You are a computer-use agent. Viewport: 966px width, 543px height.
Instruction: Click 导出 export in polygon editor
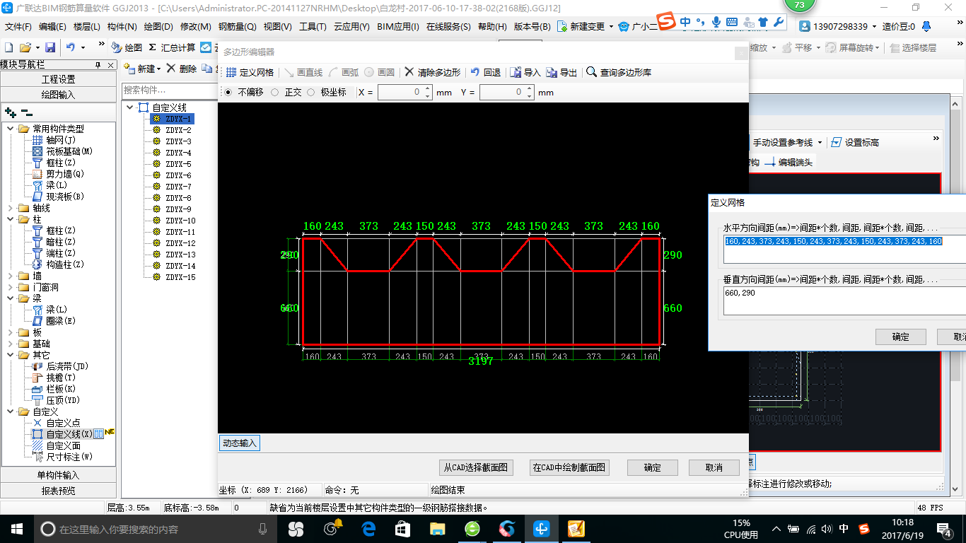coord(561,72)
